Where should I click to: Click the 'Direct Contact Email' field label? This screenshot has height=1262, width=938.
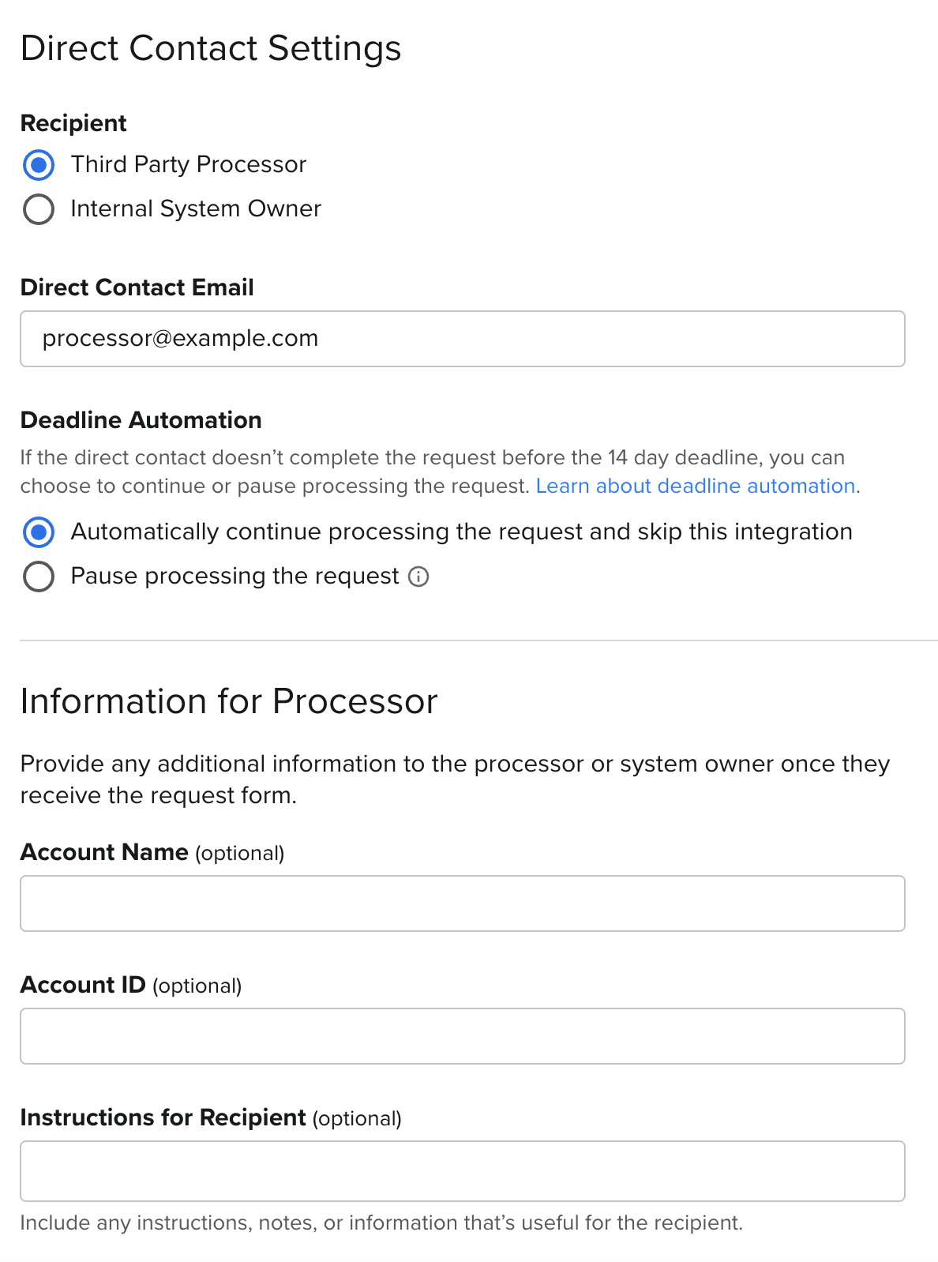tap(137, 287)
